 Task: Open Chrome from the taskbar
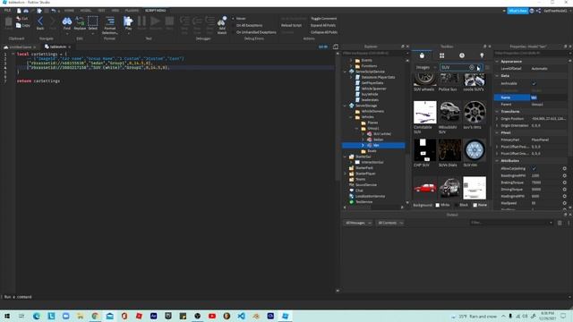pos(95,316)
